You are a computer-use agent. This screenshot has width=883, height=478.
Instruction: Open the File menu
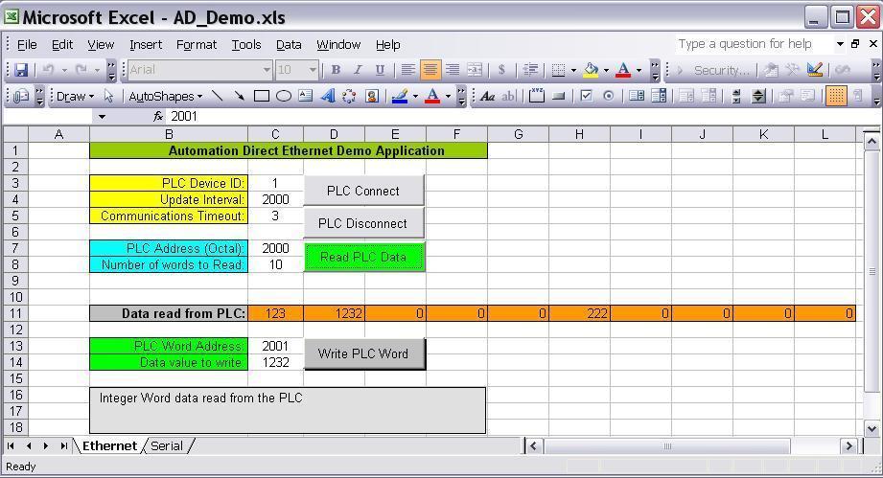point(27,44)
